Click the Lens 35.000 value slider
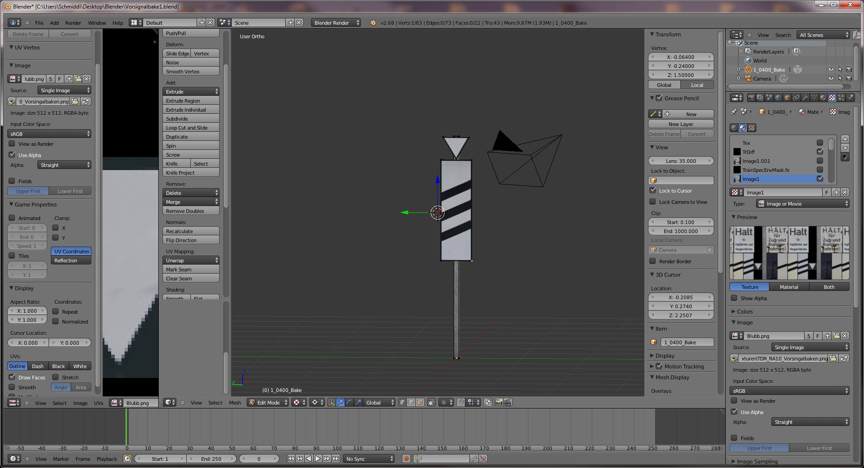Image resolution: width=864 pixels, height=468 pixels. [680, 161]
